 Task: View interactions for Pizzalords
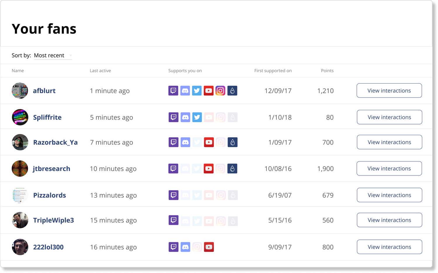point(389,195)
